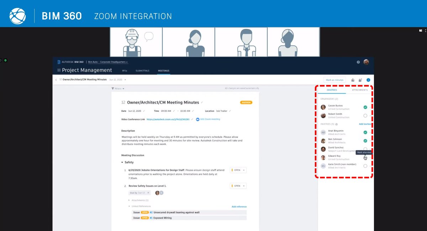Click the orange AGENDA status badge

coord(246,102)
